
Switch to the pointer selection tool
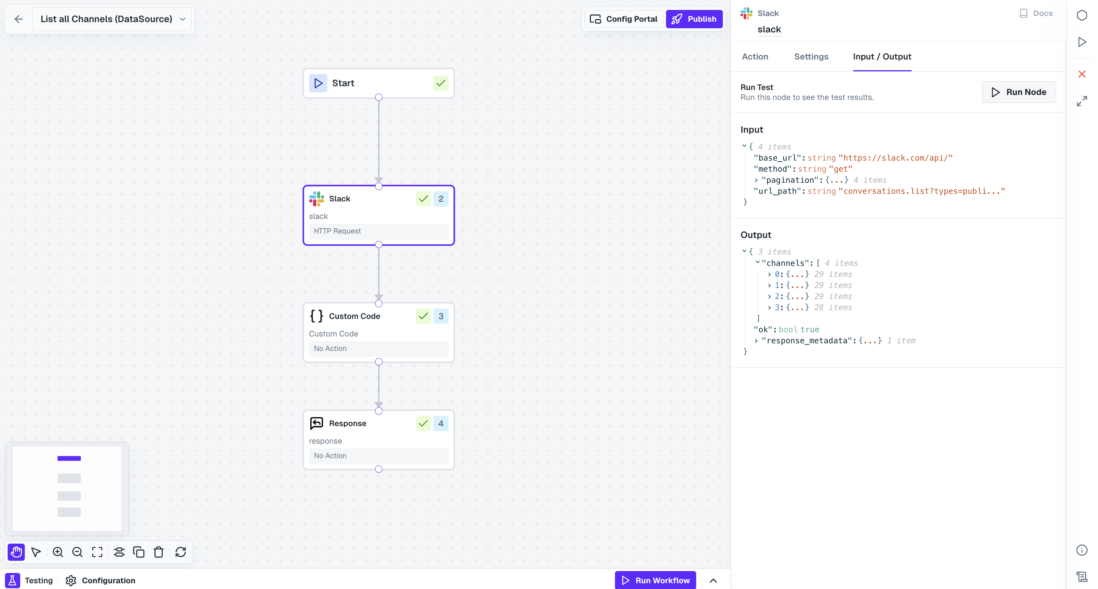coord(36,552)
